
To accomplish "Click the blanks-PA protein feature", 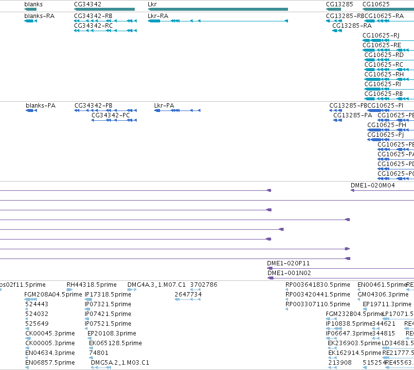I will [x=32, y=111].
